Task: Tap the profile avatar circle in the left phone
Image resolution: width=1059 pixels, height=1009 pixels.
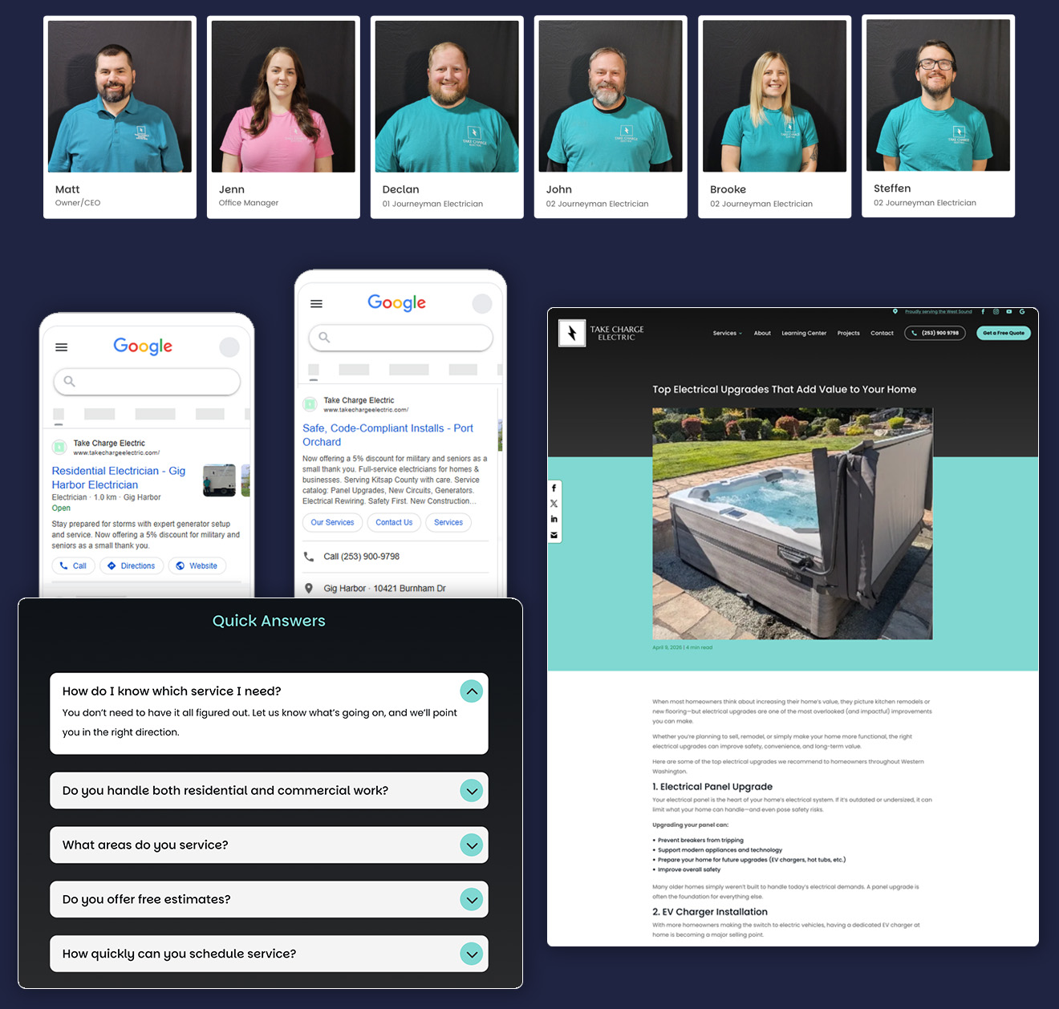Action: pyautogui.click(x=229, y=347)
